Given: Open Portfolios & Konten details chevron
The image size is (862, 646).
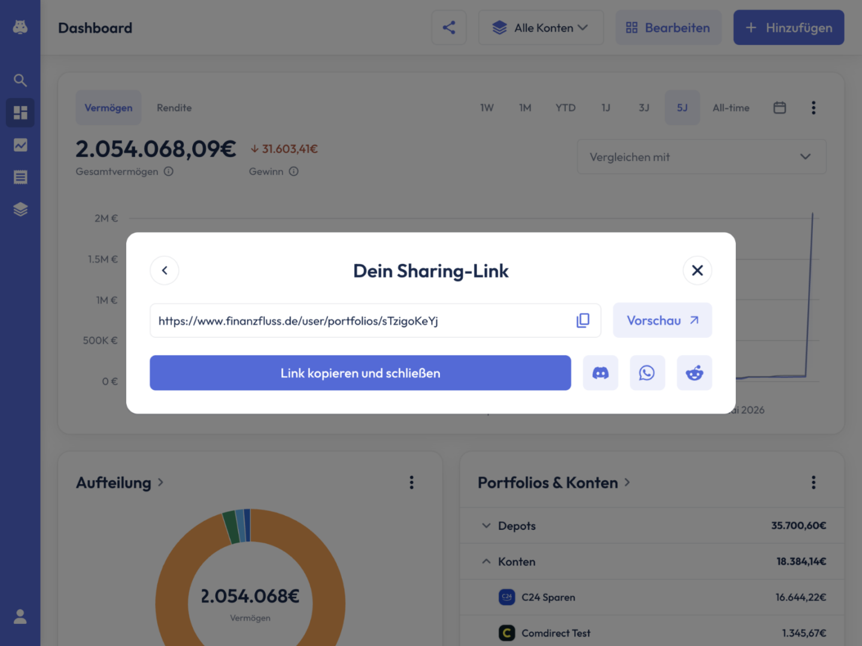Looking at the screenshot, I should tap(627, 483).
